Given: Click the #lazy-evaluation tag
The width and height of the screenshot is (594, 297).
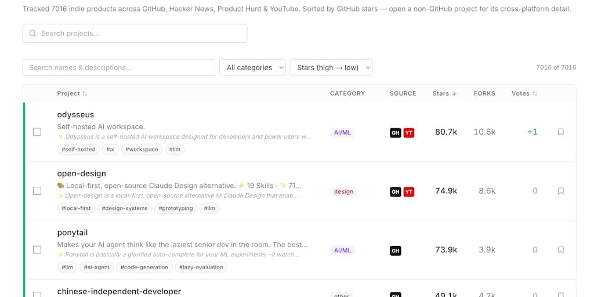Looking at the screenshot, I should [x=201, y=267].
